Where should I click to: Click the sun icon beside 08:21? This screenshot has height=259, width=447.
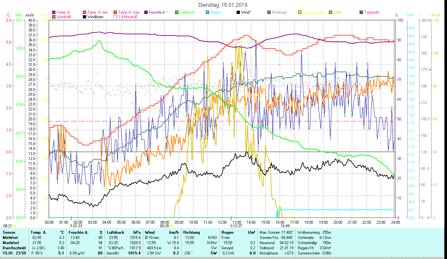click(x=14, y=226)
